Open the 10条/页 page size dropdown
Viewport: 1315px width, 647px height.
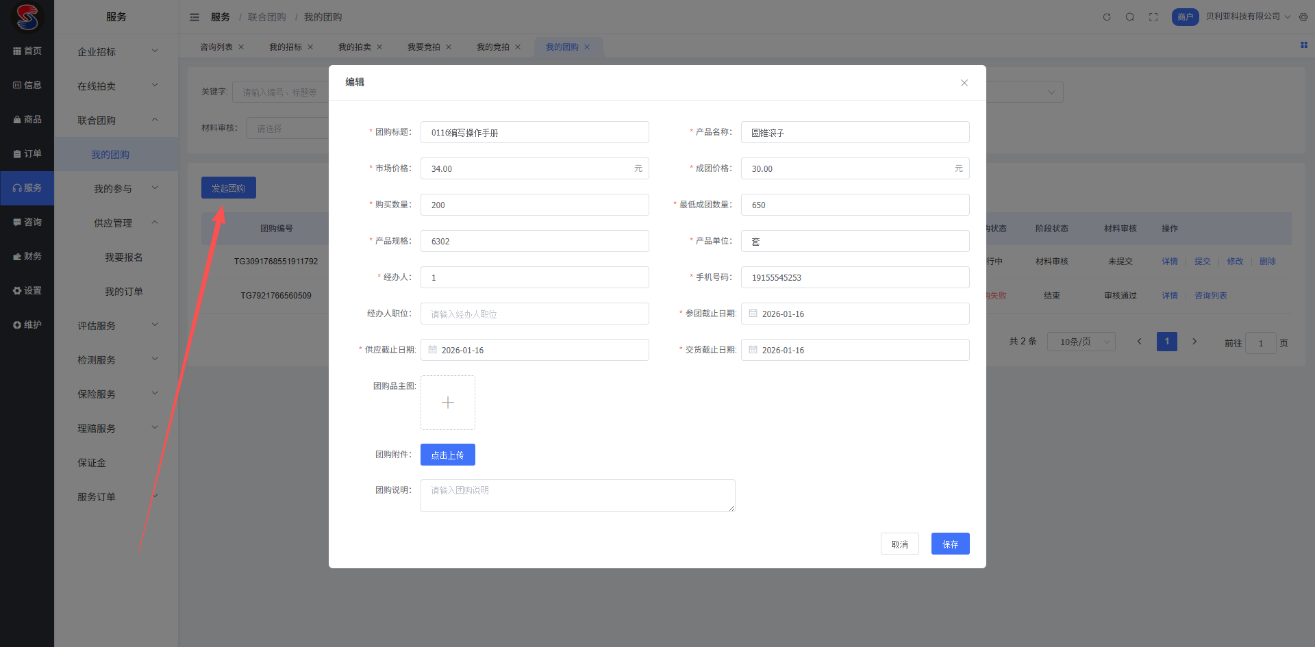pyautogui.click(x=1080, y=342)
